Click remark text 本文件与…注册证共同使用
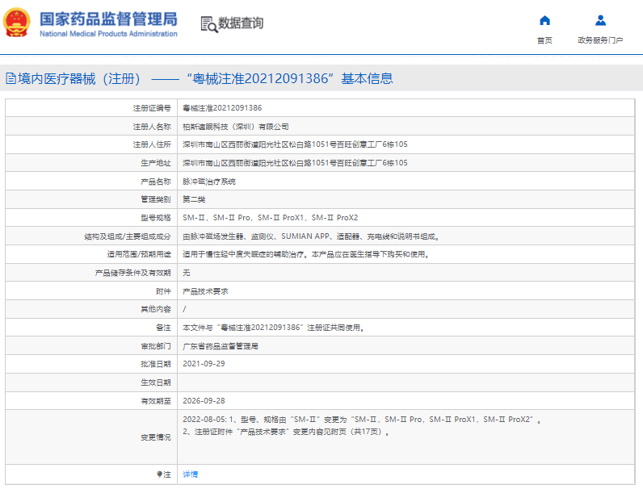 tap(274, 328)
